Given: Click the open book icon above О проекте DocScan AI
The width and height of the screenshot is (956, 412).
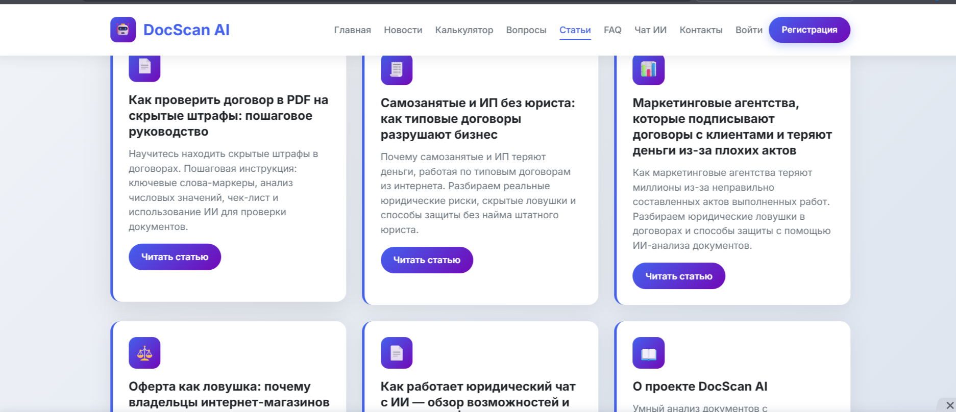Looking at the screenshot, I should pos(648,353).
